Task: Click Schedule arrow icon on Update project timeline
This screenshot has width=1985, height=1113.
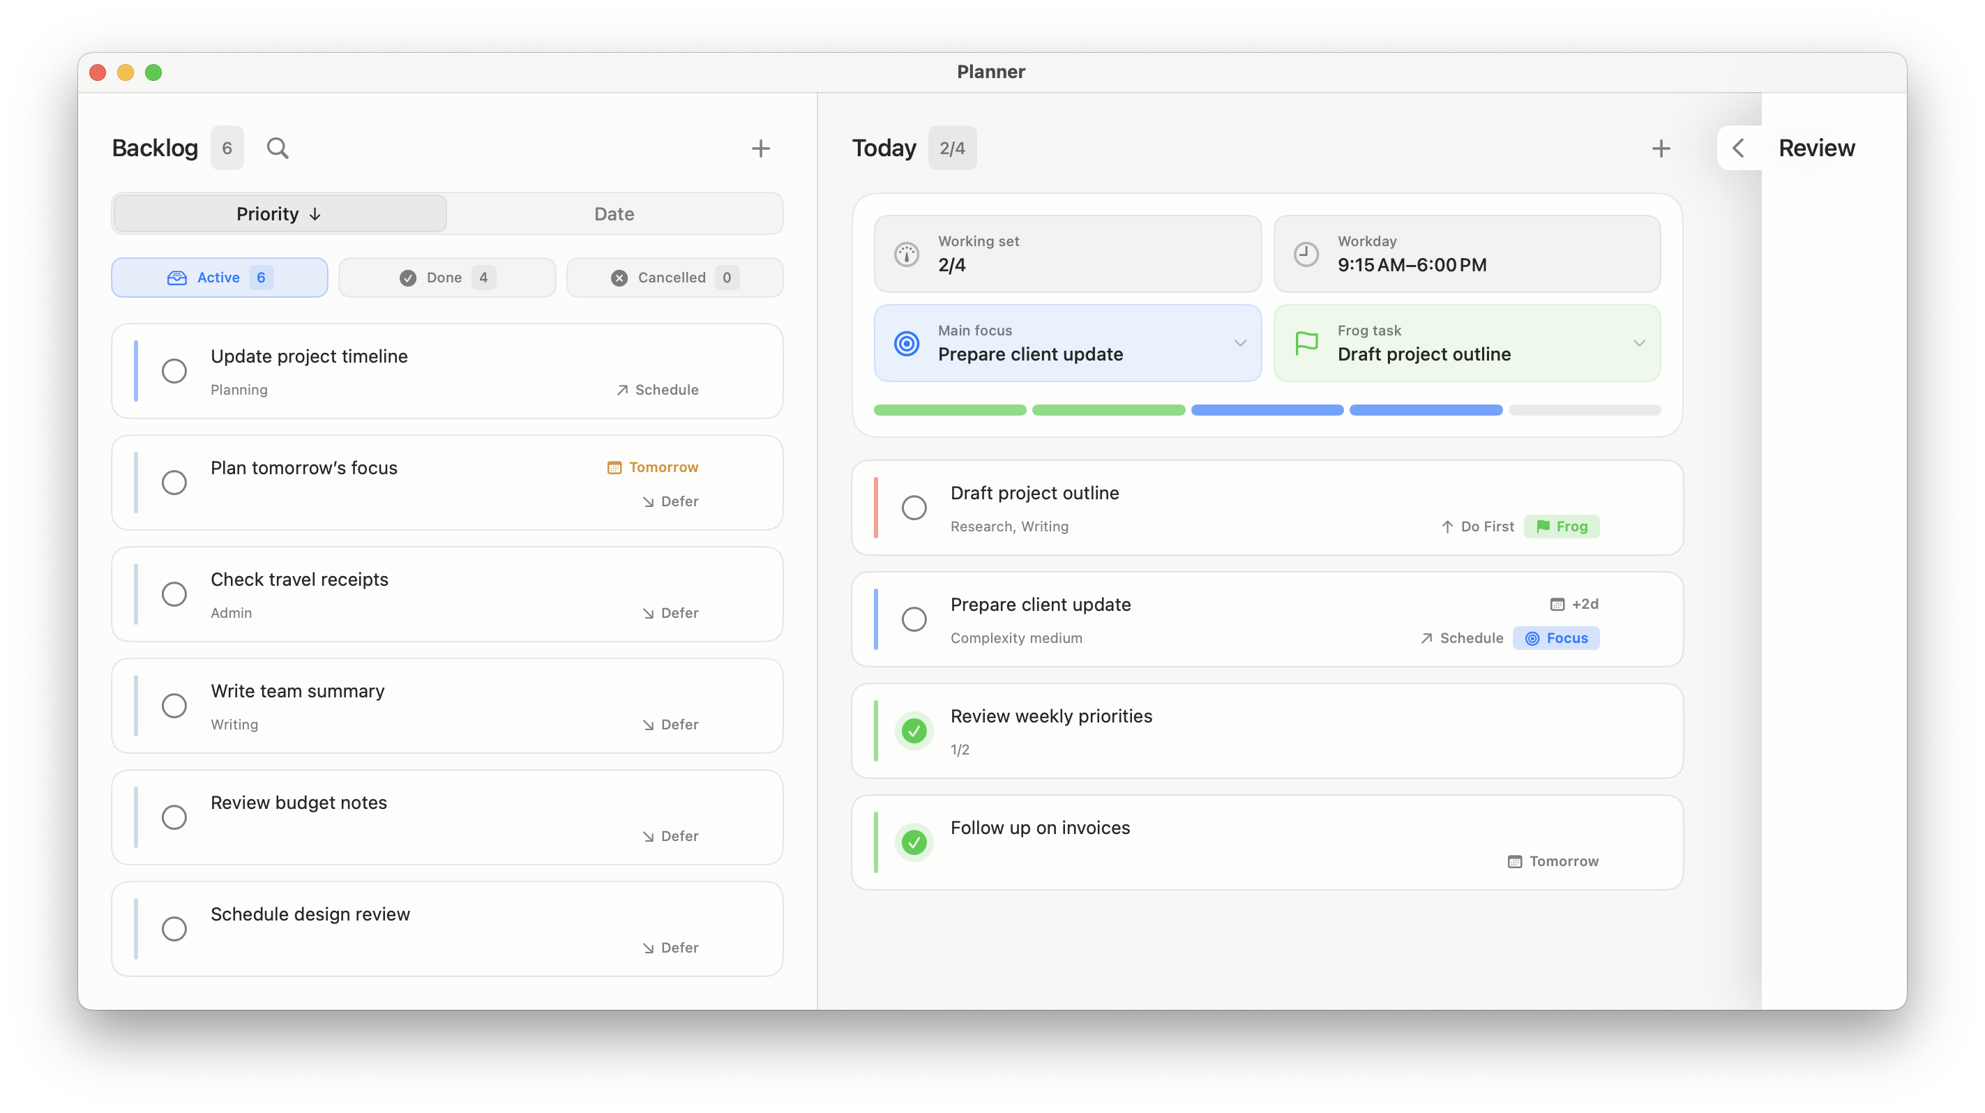Action: [622, 390]
